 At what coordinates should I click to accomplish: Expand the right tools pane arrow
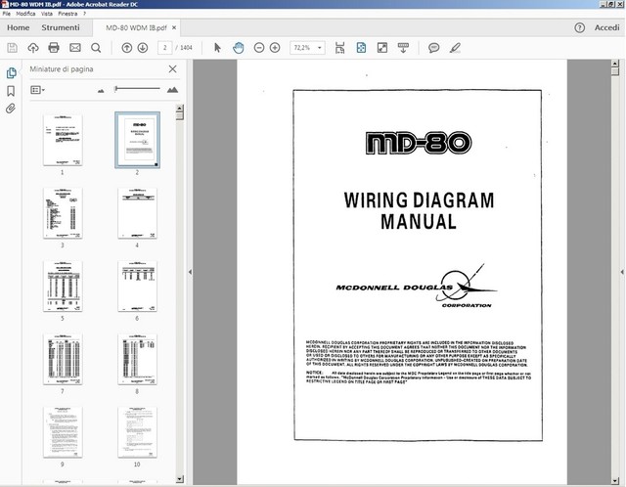coord(622,272)
